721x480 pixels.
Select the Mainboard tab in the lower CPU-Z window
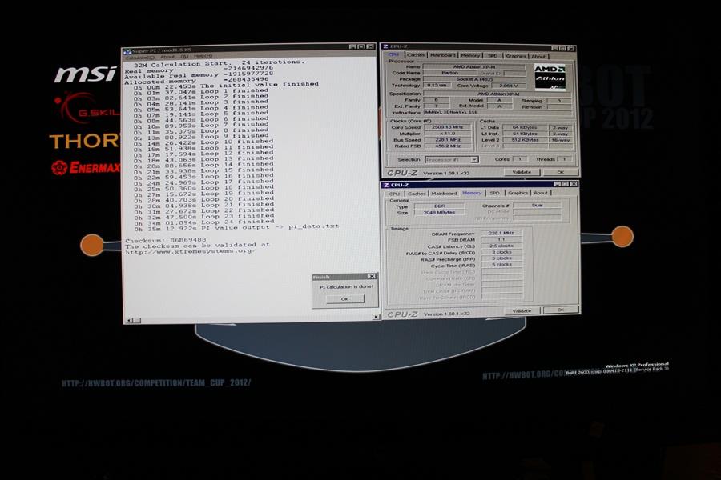[x=444, y=194]
